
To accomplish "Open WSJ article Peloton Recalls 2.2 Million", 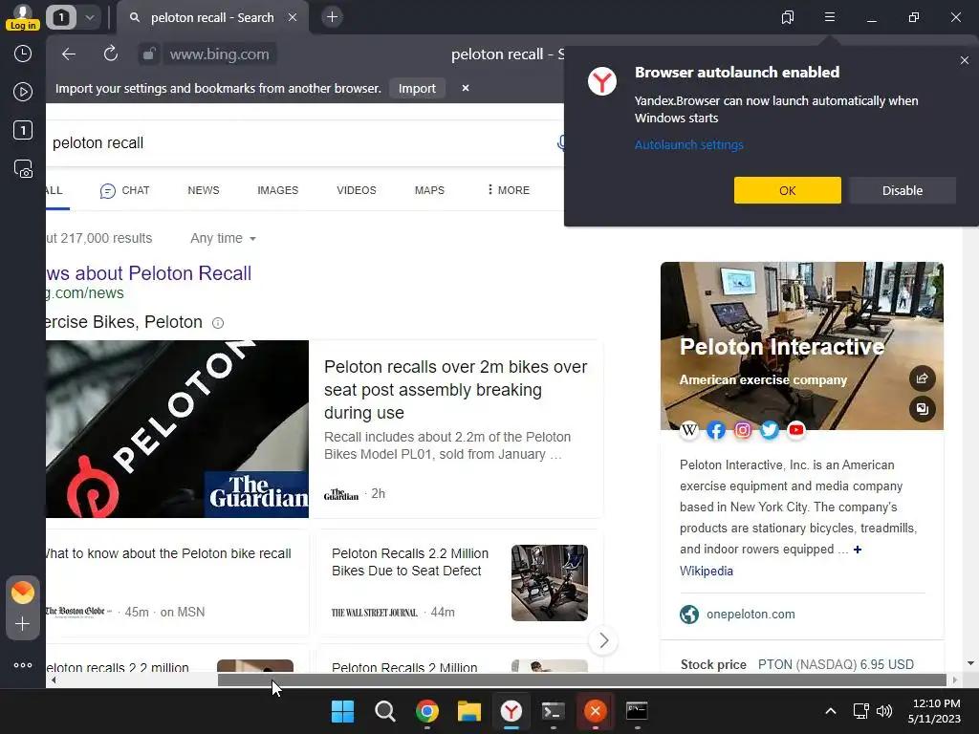I will 409,562.
